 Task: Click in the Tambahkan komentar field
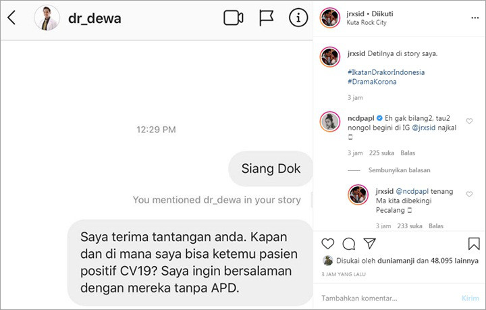coord(387,299)
